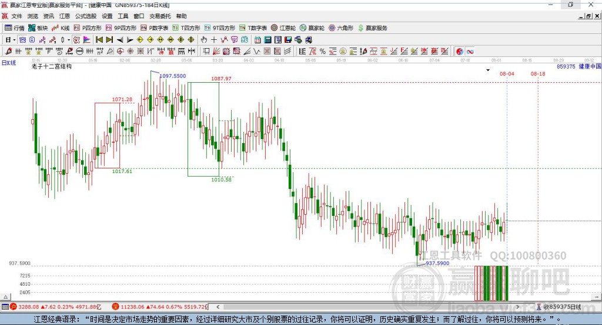Open the T数字表 tool

click(253, 28)
